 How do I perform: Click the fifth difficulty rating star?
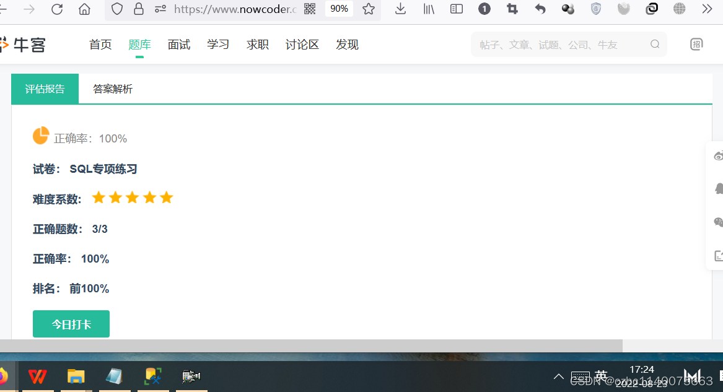click(166, 197)
